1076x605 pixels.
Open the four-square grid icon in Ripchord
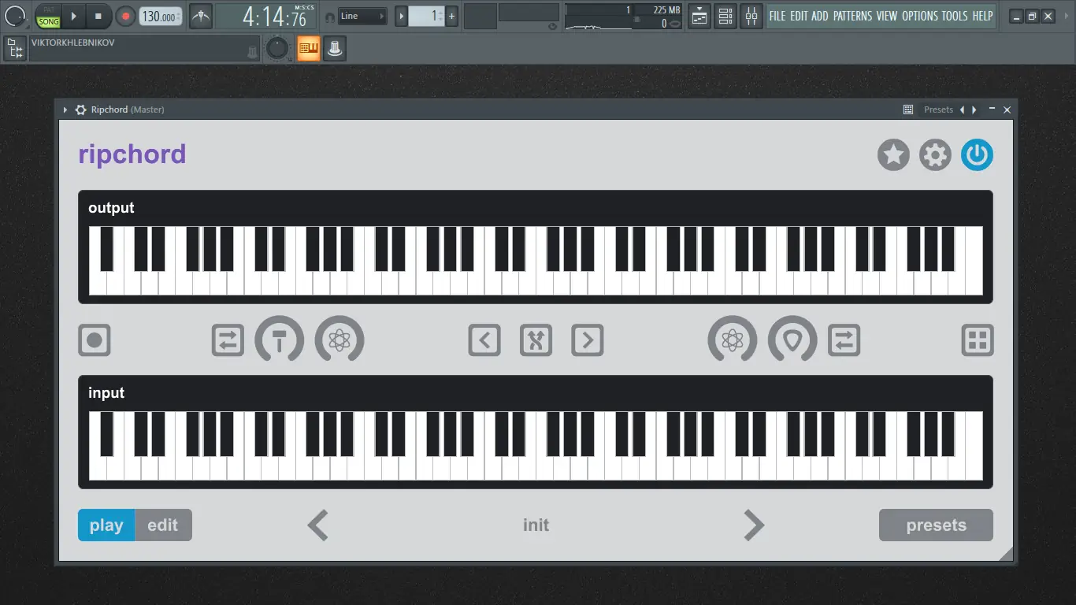click(x=978, y=340)
